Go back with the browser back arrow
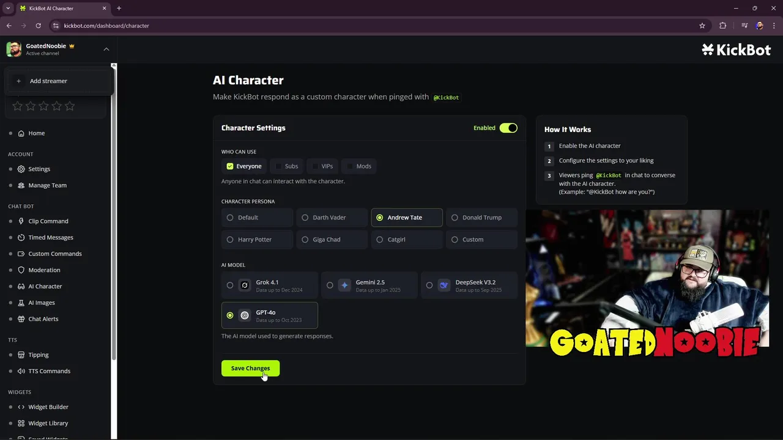Screen dimensions: 783x440 tap(9, 26)
